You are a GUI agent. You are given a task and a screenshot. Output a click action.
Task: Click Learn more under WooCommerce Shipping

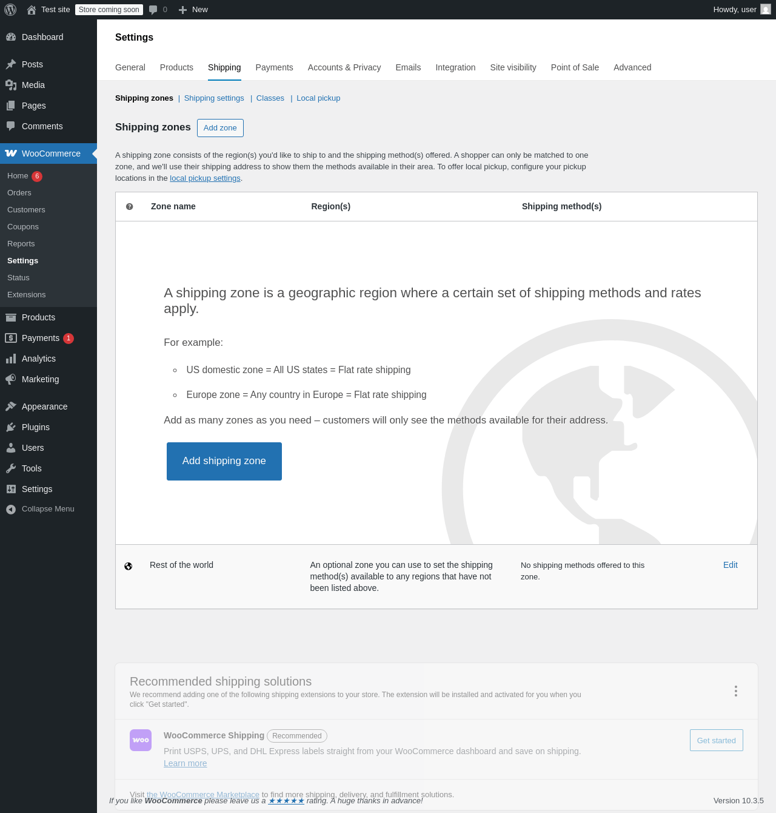click(x=186, y=763)
